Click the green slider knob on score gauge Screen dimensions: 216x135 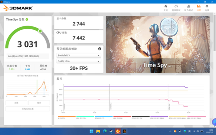[40, 31]
